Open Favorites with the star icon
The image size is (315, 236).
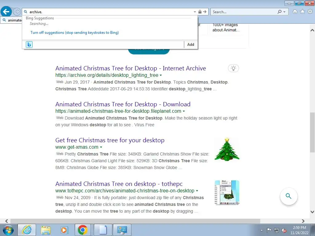point(302,12)
